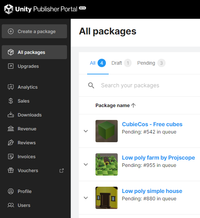Image resolution: width=200 pixels, height=218 pixels.
Task: Click the Draft count badge 1
Action: click(128, 63)
